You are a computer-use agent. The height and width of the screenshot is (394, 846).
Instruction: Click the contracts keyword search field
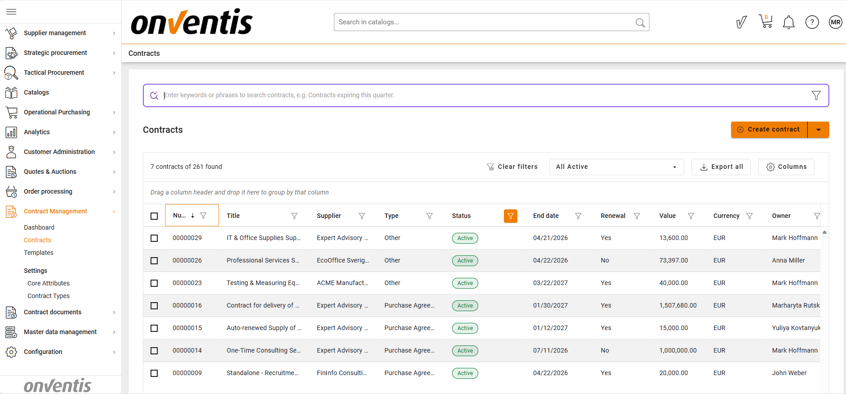click(x=482, y=95)
